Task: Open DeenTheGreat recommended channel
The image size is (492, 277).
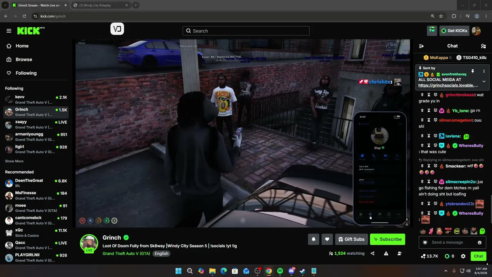Action: coord(36,183)
